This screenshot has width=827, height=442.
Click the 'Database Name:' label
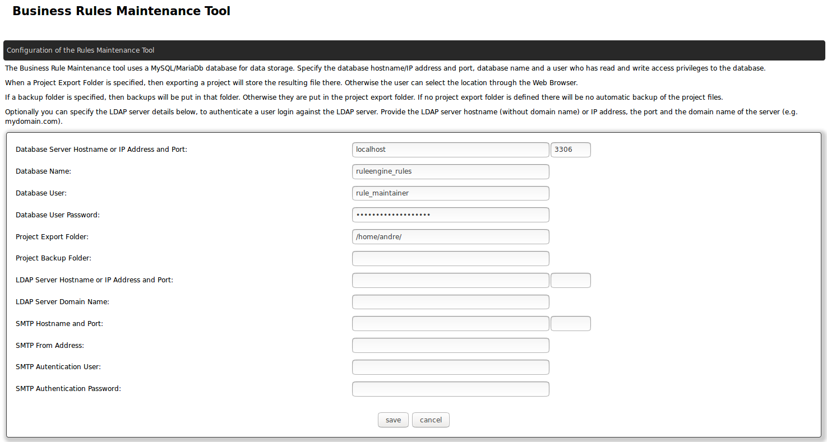pyautogui.click(x=43, y=171)
